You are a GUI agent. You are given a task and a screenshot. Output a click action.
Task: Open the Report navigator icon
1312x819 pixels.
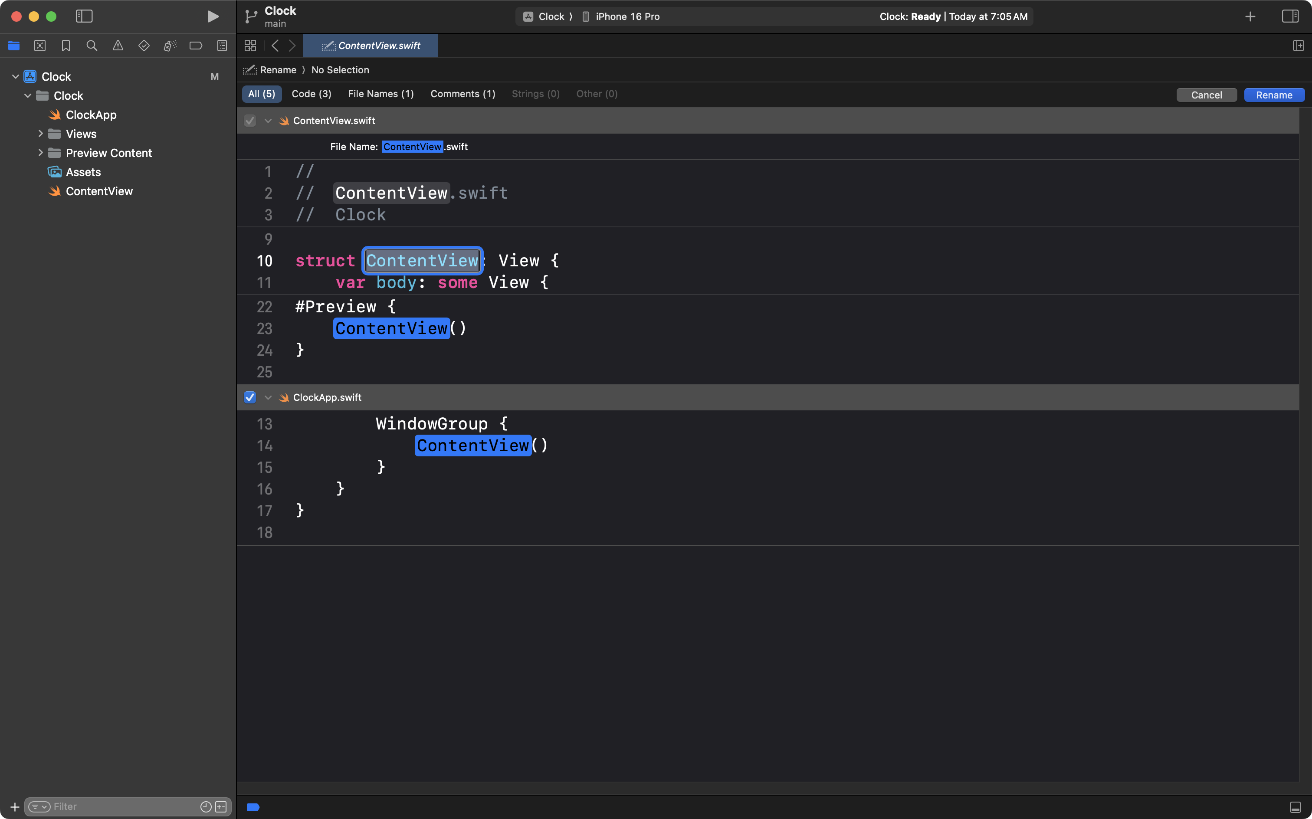222,46
